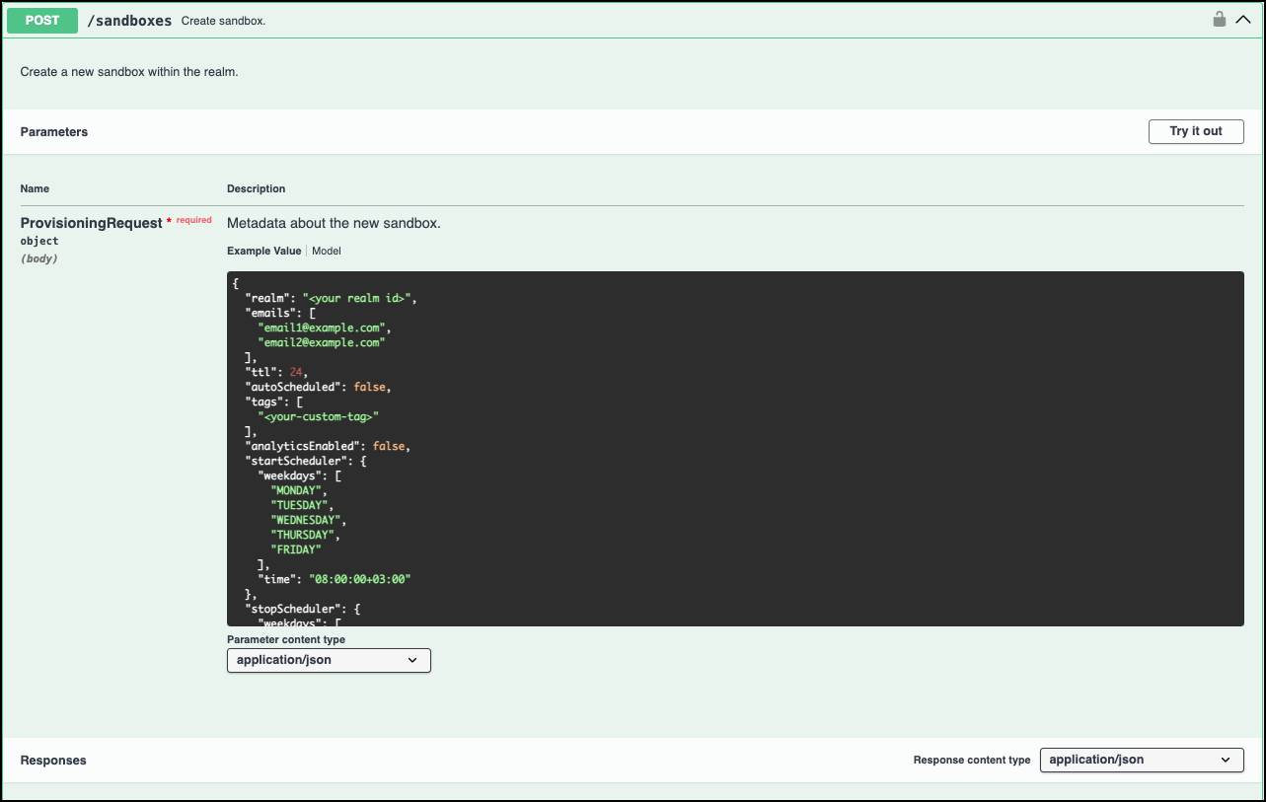Screen dimensions: 1266x802
Task: Click "email1@example.com" in the example JSON
Action: [324, 328]
